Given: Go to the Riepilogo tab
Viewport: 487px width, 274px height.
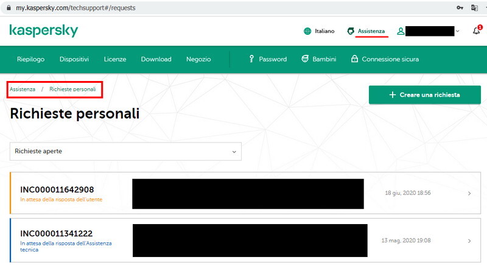Looking at the screenshot, I should (31, 59).
